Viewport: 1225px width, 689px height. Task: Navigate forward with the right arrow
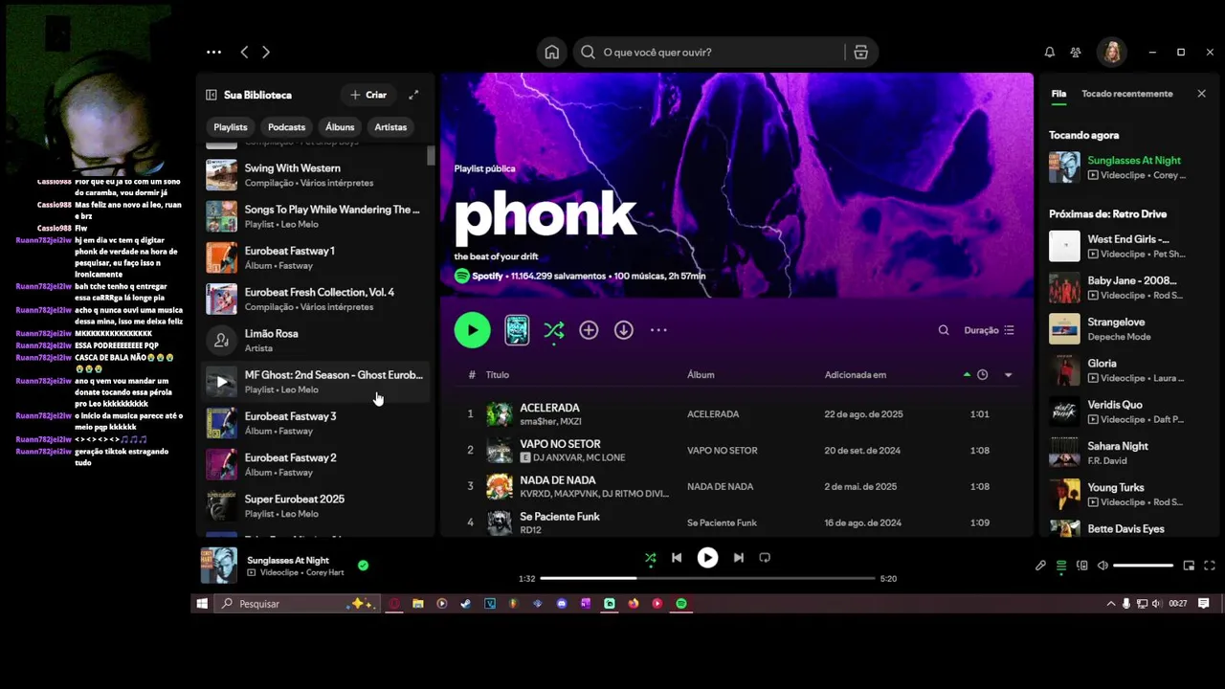[266, 53]
